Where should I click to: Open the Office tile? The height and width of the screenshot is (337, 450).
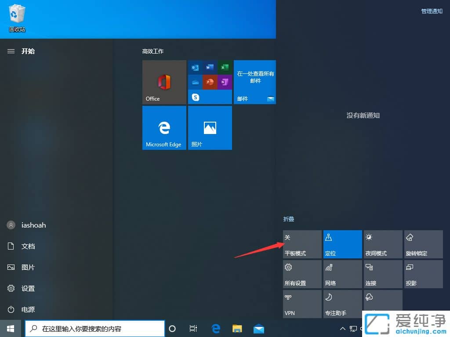point(164,82)
